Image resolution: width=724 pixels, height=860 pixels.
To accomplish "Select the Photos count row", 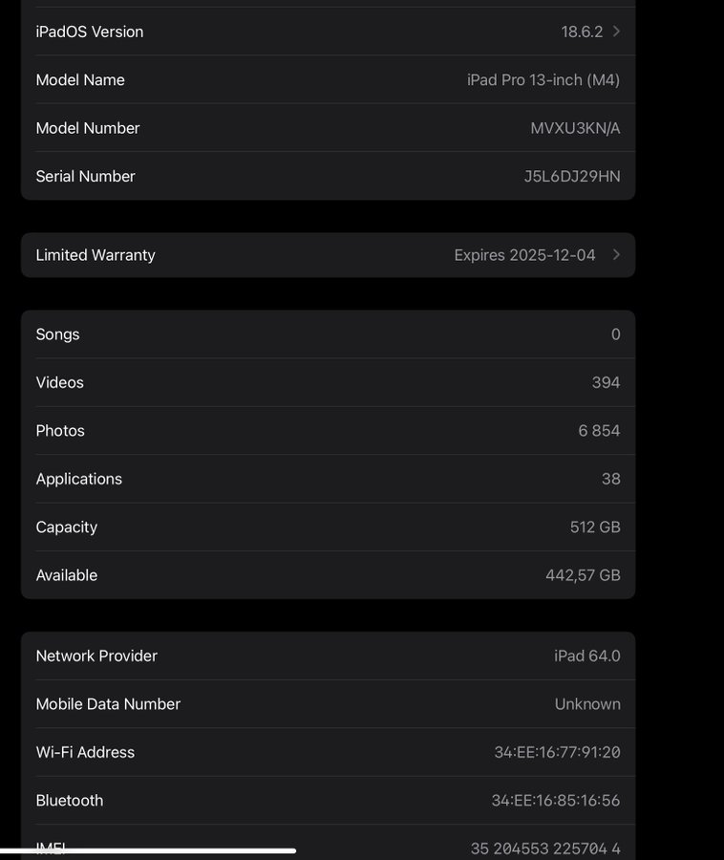I will coord(328,431).
